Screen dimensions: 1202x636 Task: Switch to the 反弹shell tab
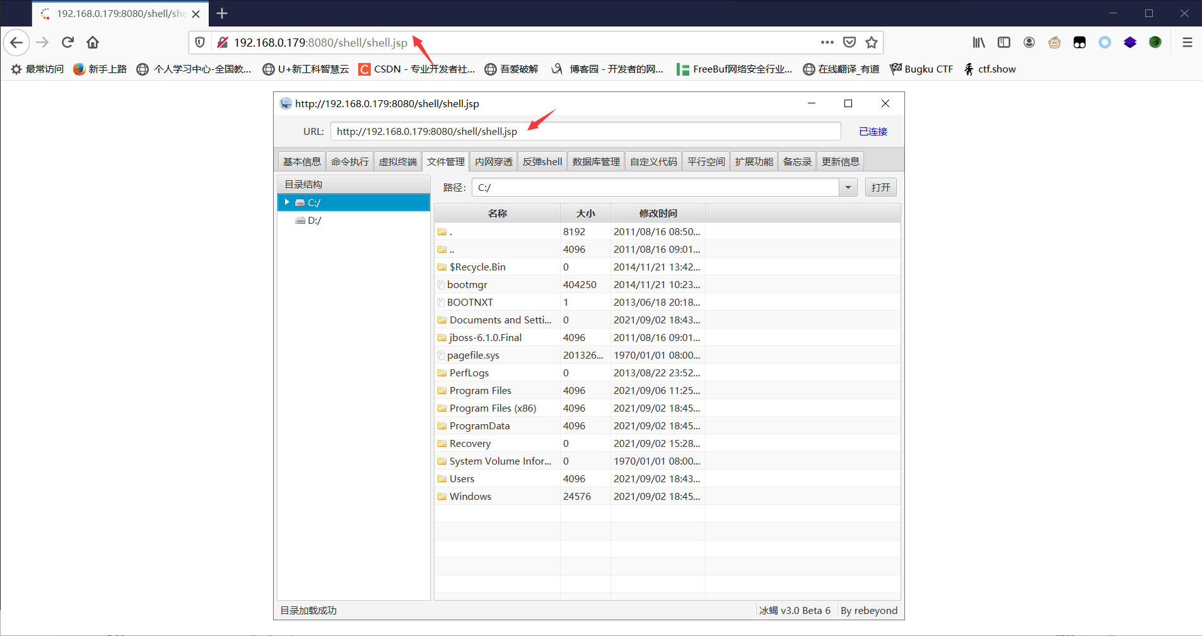point(542,162)
